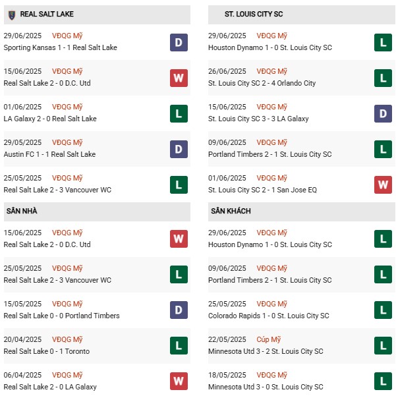396x396 pixels.
Task: Open the Sân Nhà home section header
Action: click(24, 211)
